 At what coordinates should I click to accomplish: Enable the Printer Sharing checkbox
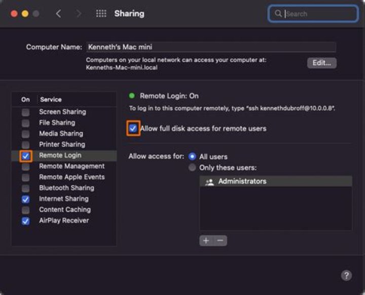coord(25,145)
